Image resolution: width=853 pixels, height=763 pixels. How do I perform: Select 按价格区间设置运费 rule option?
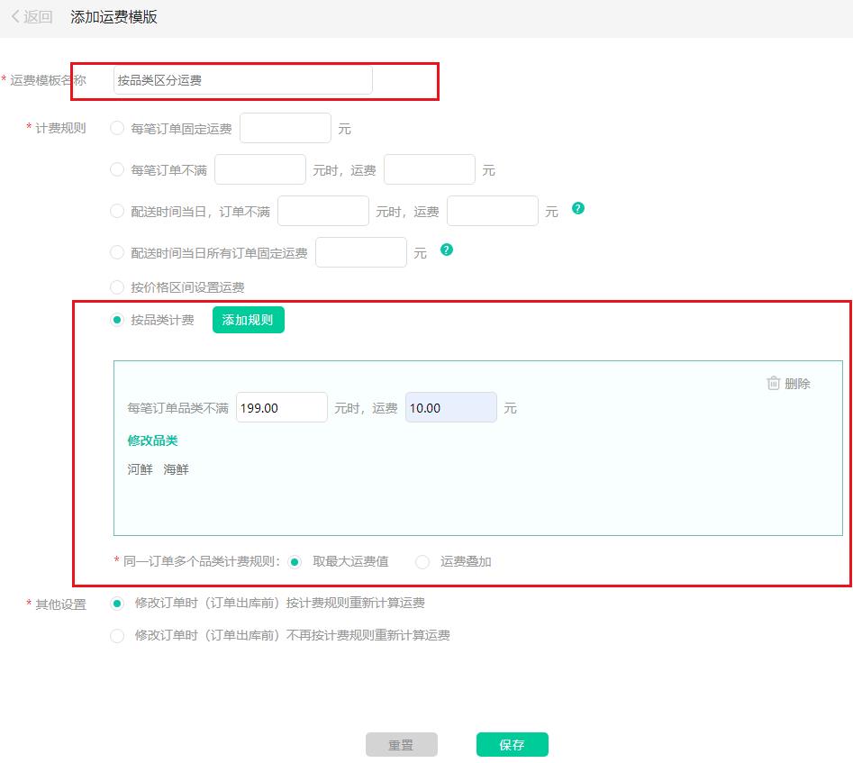[117, 287]
